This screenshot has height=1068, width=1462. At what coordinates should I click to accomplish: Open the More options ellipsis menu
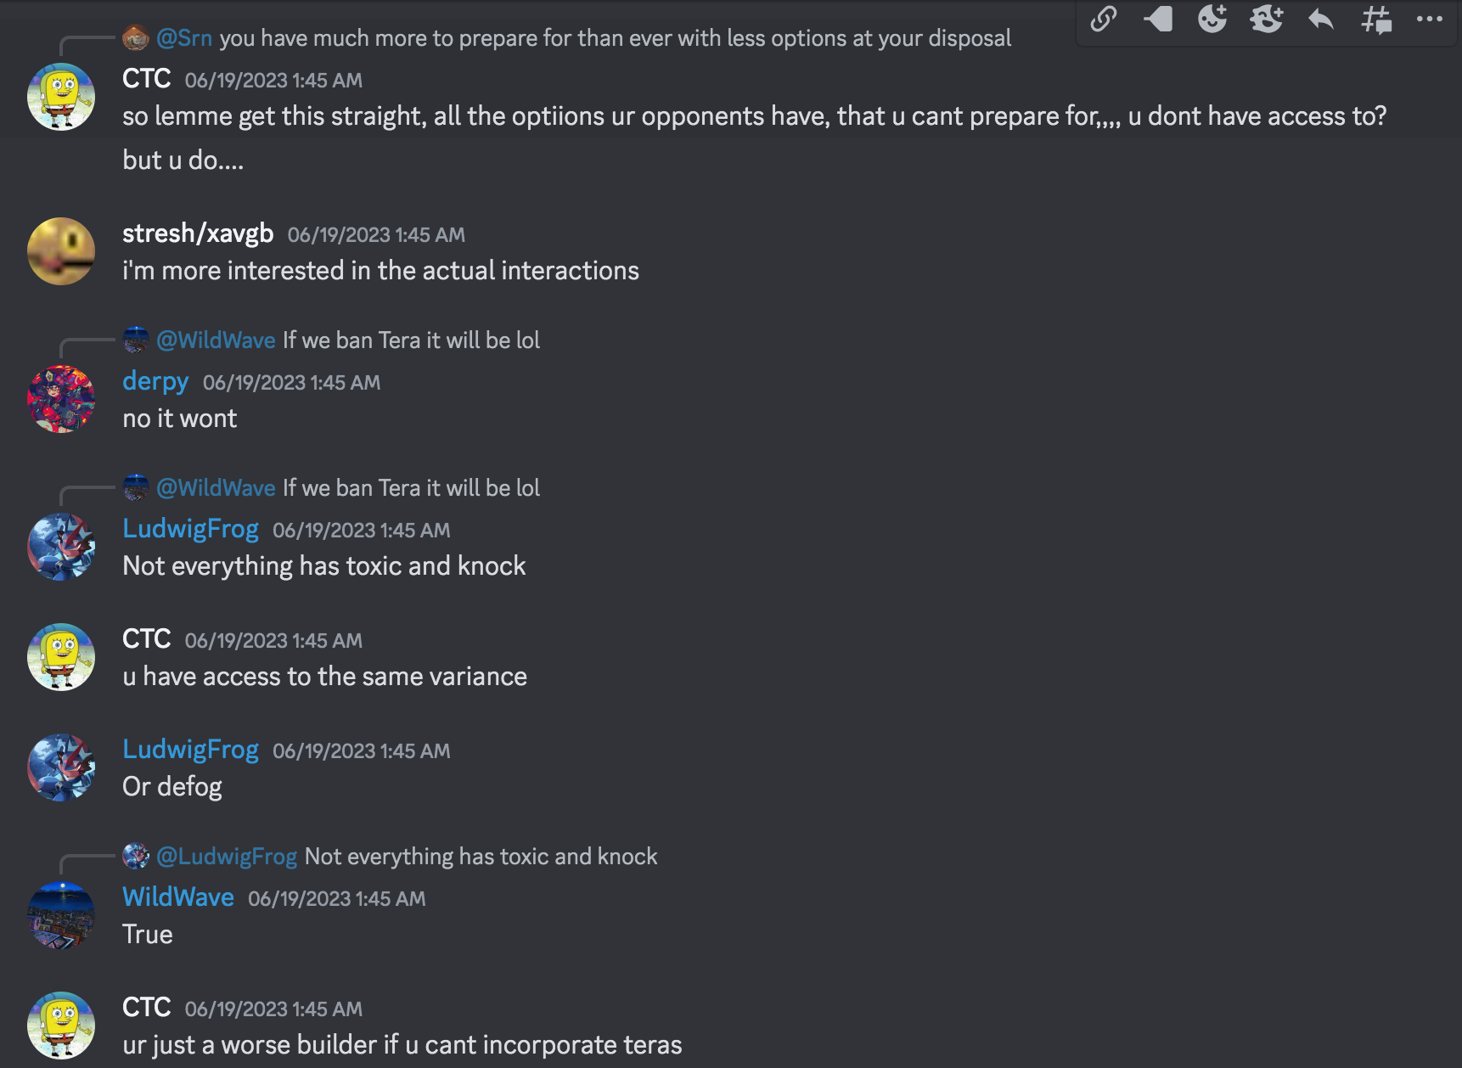tap(1430, 19)
